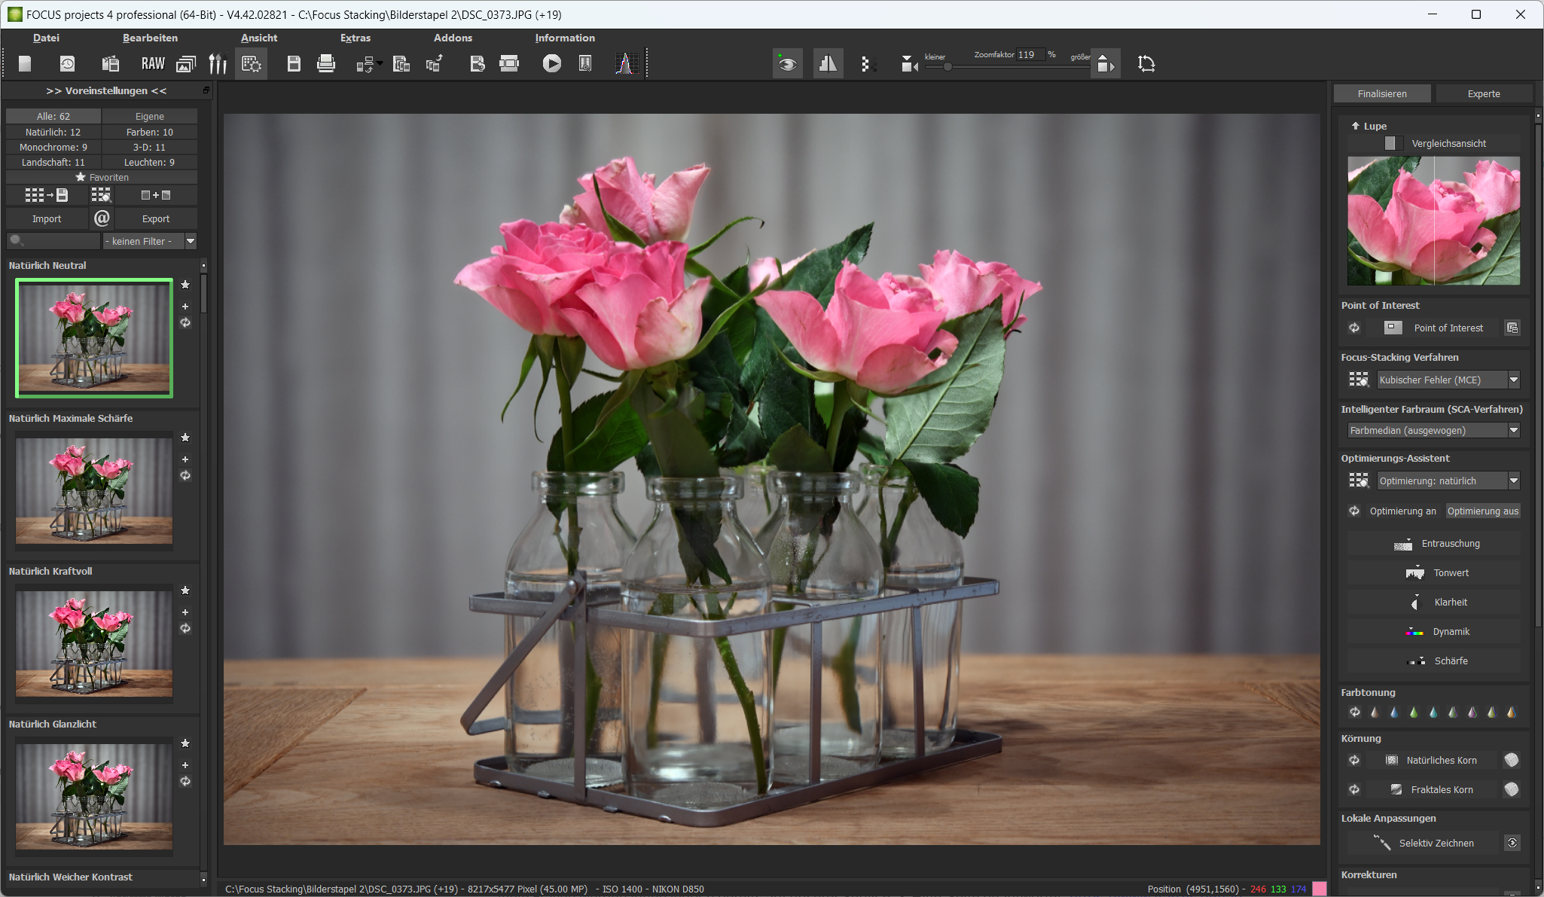Click the Export presets button
This screenshot has width=1544, height=897.
(155, 218)
